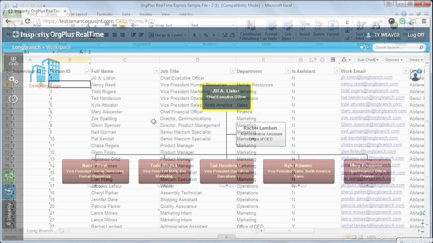Click the list view icon in chart toolbar
The height and width of the screenshot is (243, 433).
[333, 60]
